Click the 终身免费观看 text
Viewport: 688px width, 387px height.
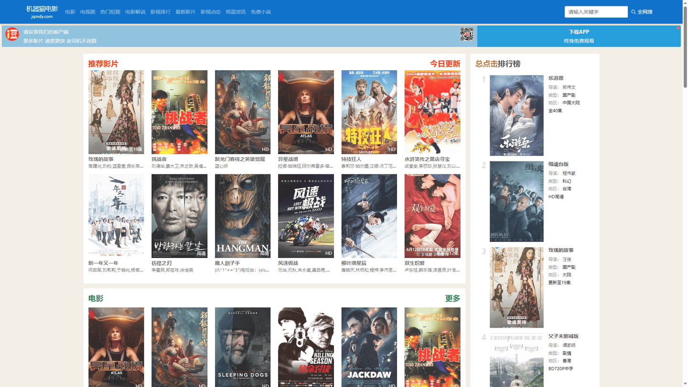click(579, 41)
